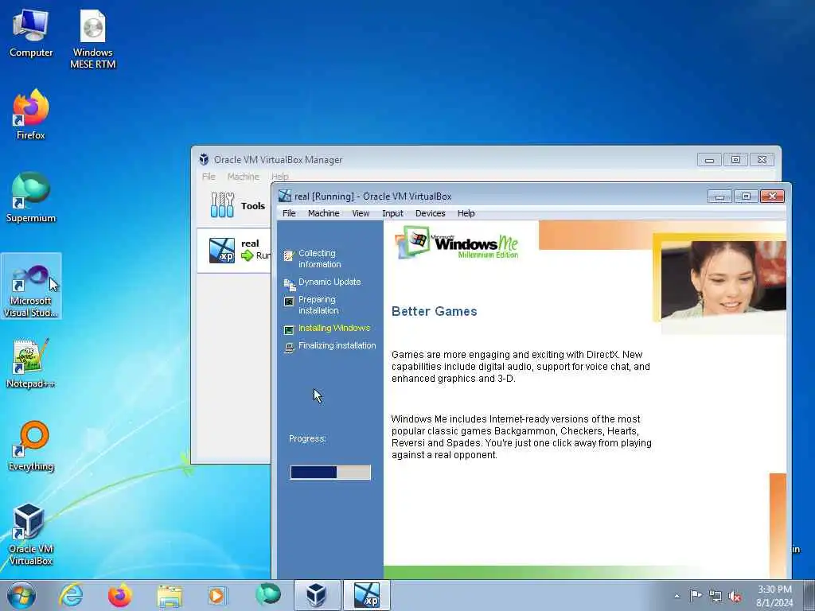This screenshot has width=815, height=611.
Task: Click the muted volume tray icon
Action: click(735, 597)
